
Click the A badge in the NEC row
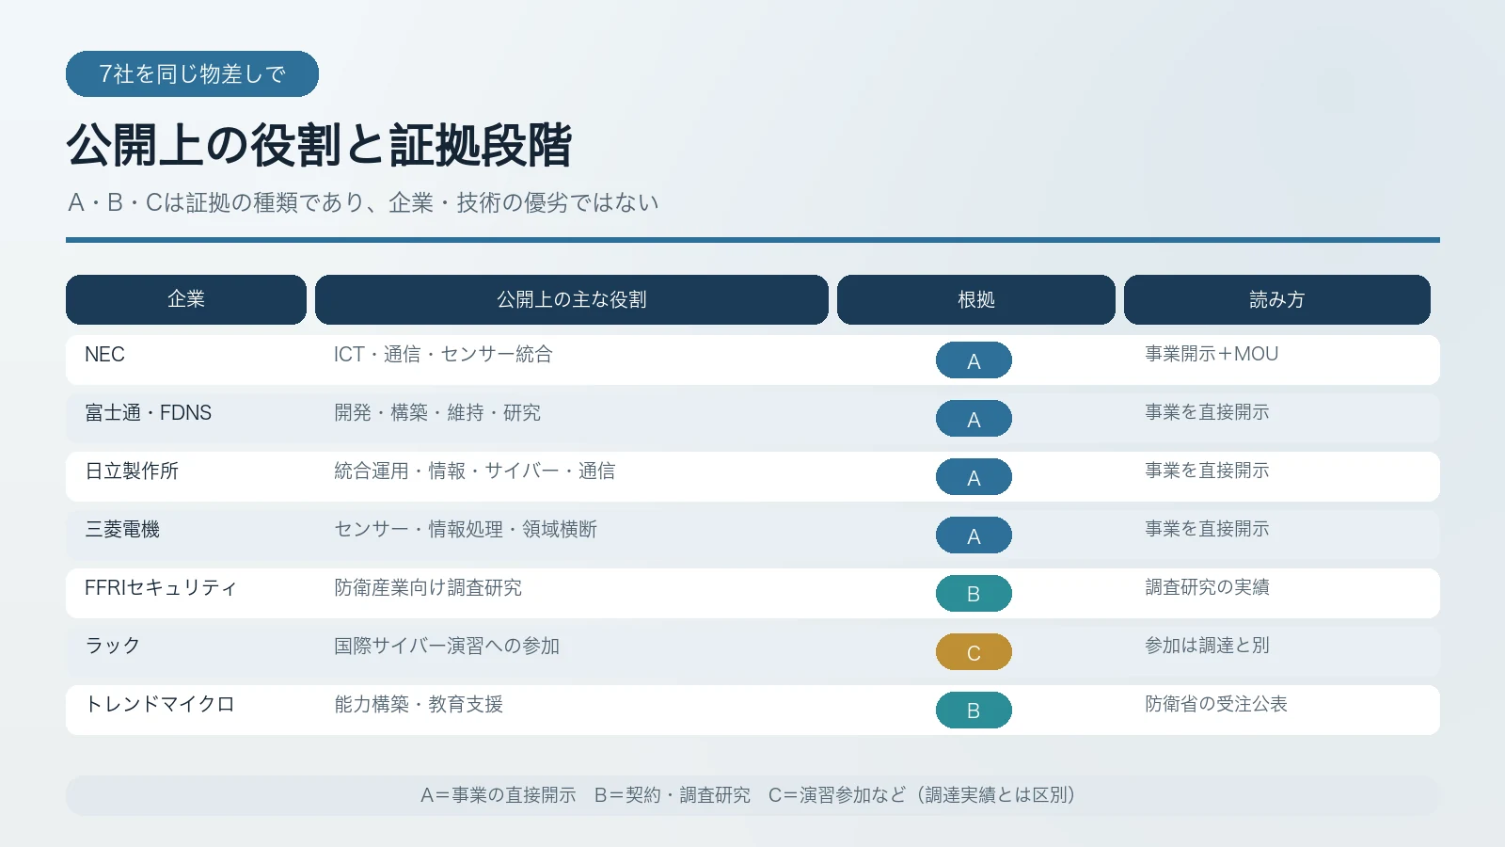974,360
